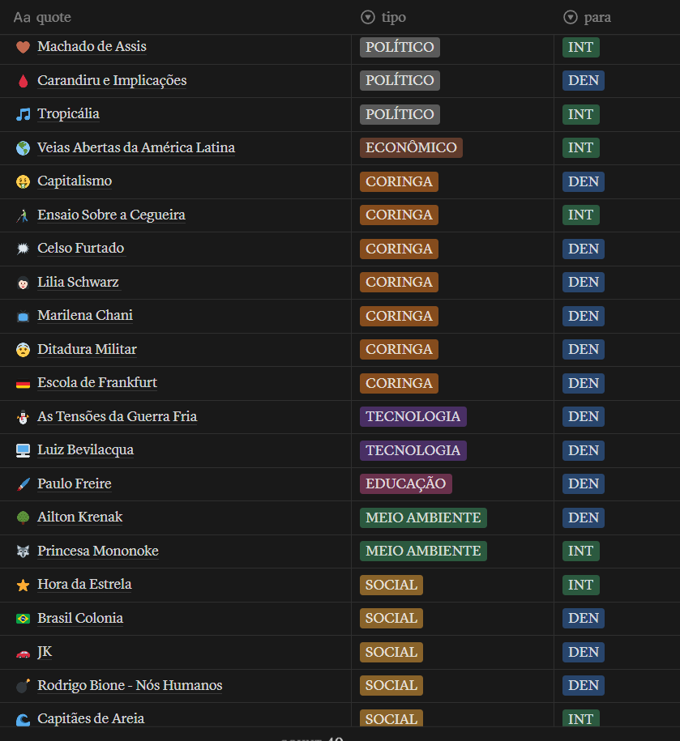
Task: Select the TECNOLOGIA tag in the Luiz Bevilacqua row
Action: (413, 450)
